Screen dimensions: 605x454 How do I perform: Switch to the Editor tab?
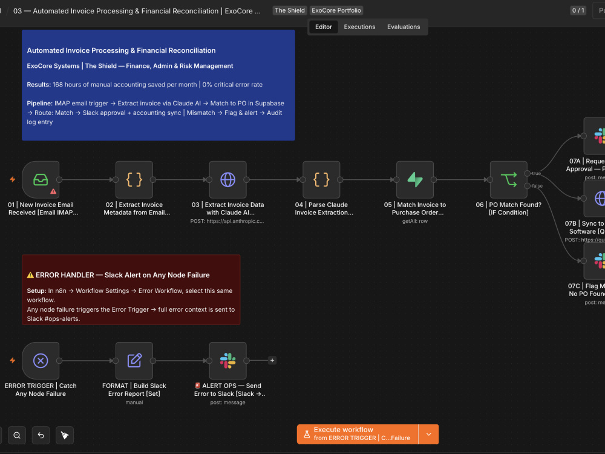click(x=323, y=27)
